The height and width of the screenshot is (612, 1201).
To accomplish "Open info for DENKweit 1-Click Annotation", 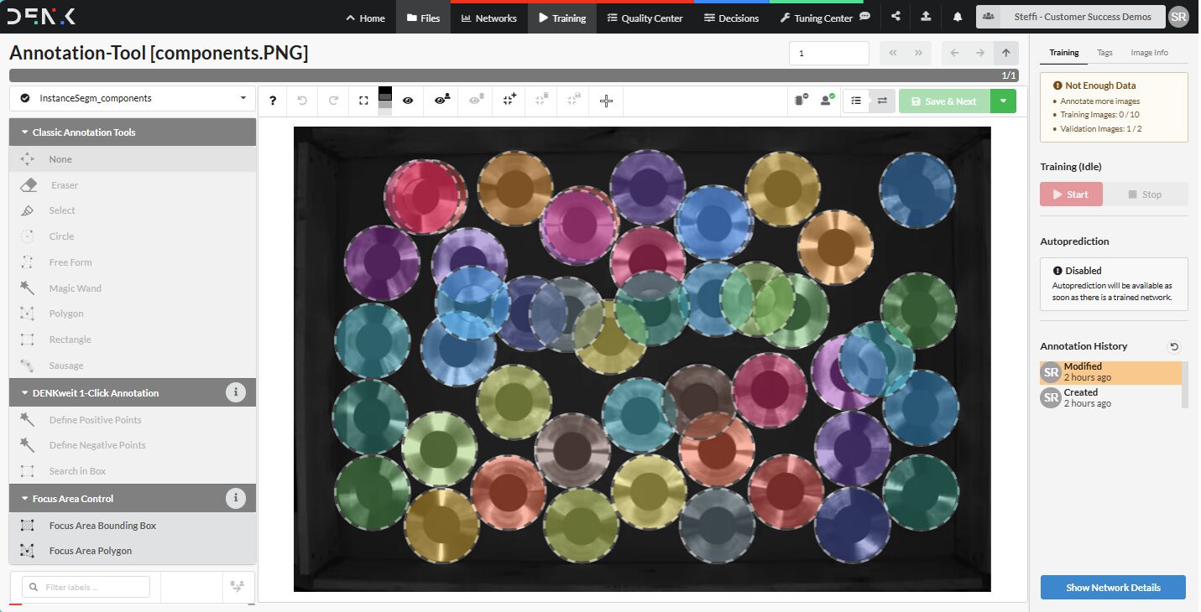I will [236, 392].
